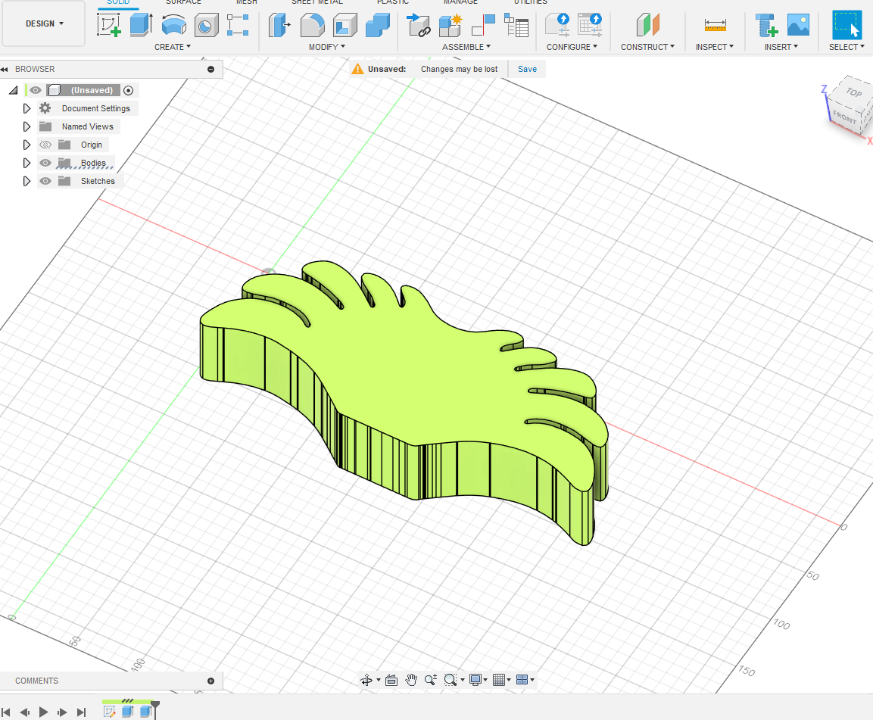The image size is (873, 720).
Task: Select the Hole tool icon
Action: [x=206, y=25]
